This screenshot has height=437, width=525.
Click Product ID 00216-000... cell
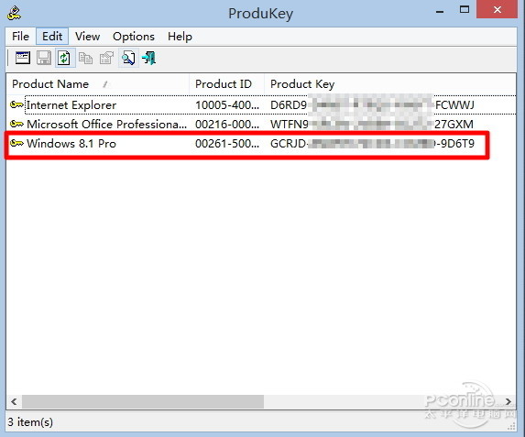pos(227,125)
